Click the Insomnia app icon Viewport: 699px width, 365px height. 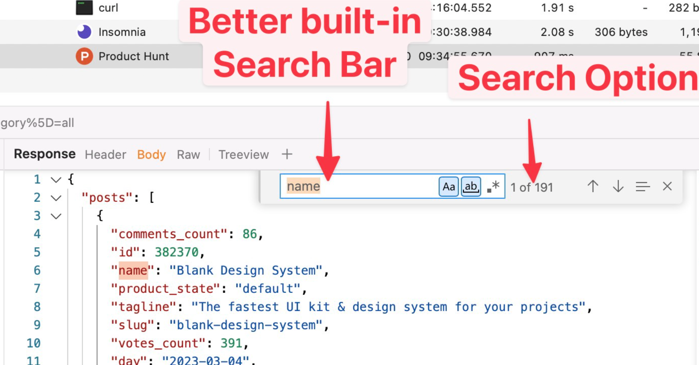pos(83,31)
